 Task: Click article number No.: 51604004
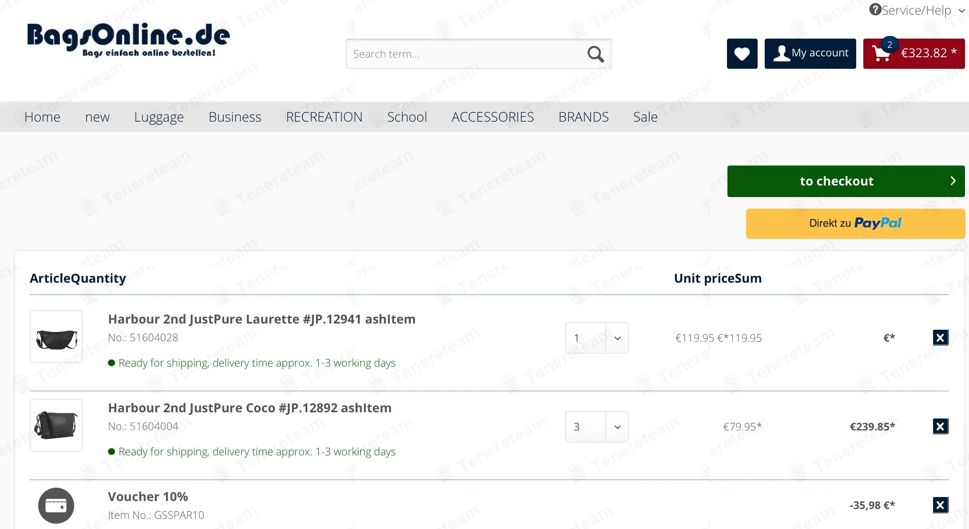[143, 426]
